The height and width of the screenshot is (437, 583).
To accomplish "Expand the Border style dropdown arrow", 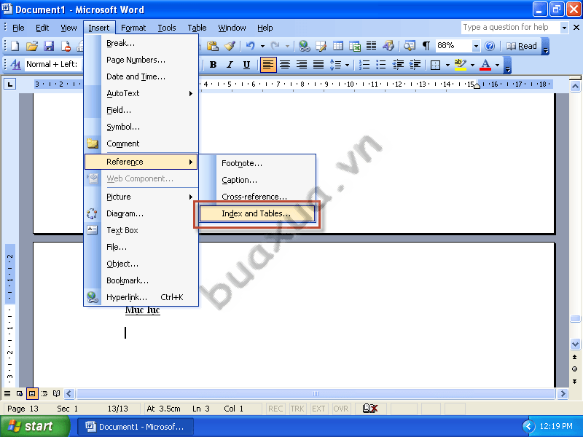I will [x=447, y=65].
